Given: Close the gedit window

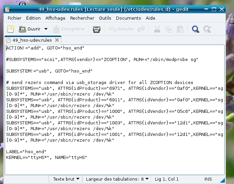Looking at the screenshot, I should tap(222, 9).
